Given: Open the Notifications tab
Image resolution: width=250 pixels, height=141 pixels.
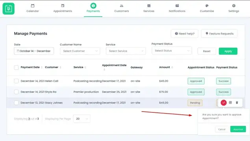Looking at the screenshot, I should pos(177,8).
